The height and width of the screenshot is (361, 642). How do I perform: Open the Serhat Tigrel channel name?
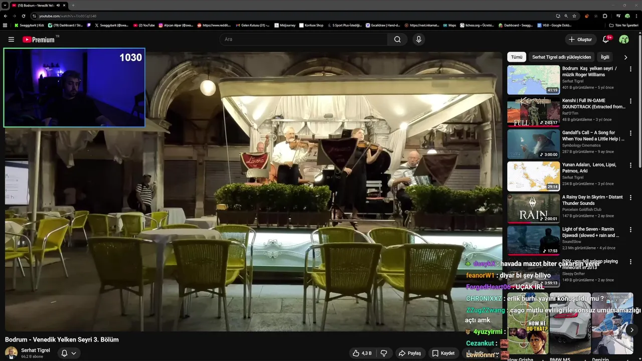(36, 350)
